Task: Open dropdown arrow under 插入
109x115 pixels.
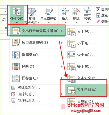Action: click(65, 23)
